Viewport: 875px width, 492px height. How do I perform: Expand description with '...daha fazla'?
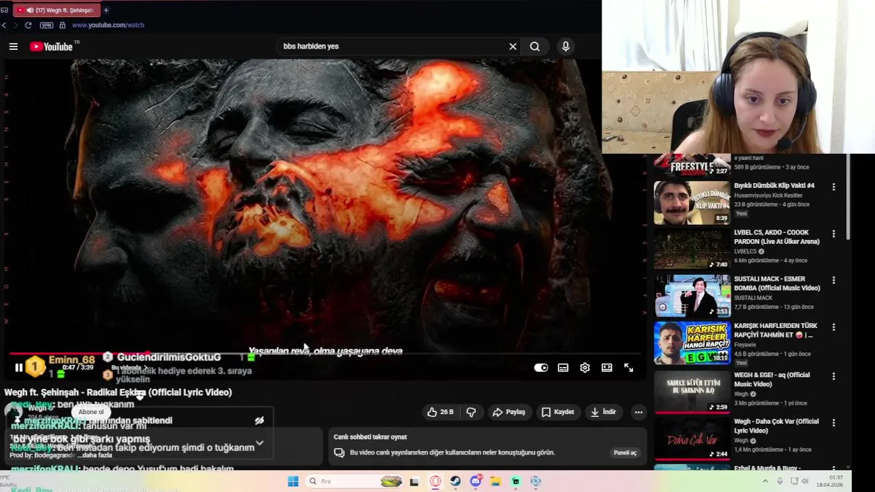click(x=95, y=455)
